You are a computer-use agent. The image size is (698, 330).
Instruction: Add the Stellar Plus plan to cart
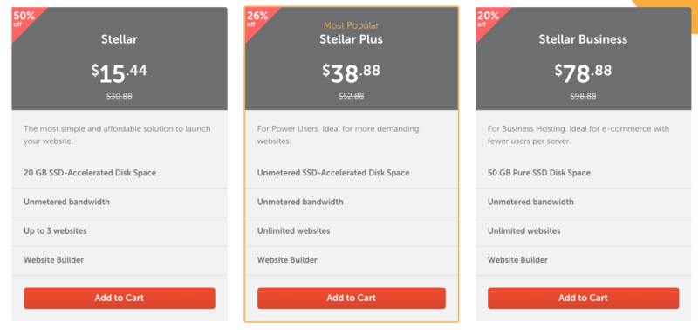tap(352, 298)
